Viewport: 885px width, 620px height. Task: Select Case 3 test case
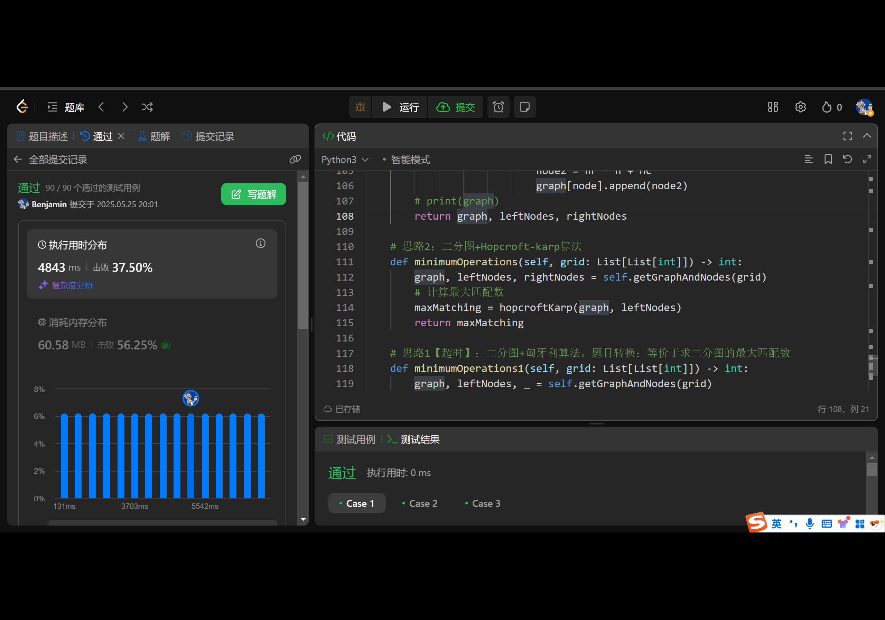click(x=483, y=503)
